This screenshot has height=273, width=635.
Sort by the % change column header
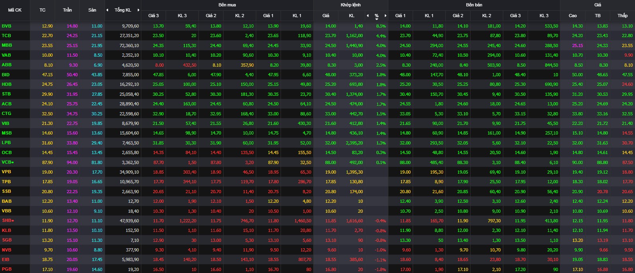pyautogui.click(x=376, y=16)
